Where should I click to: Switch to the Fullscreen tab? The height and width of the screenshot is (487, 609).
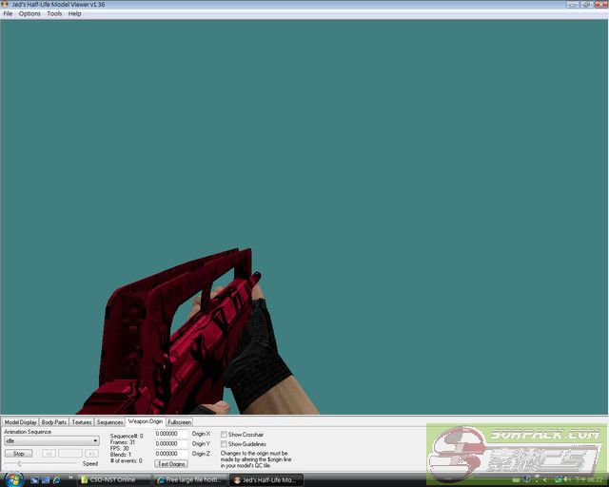(x=180, y=421)
